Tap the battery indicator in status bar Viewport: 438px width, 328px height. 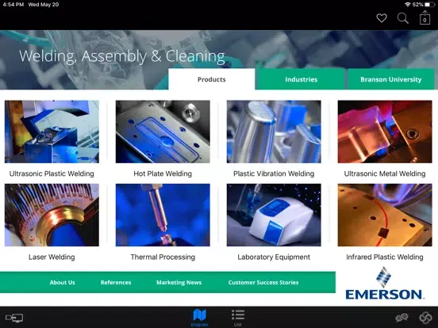point(428,5)
